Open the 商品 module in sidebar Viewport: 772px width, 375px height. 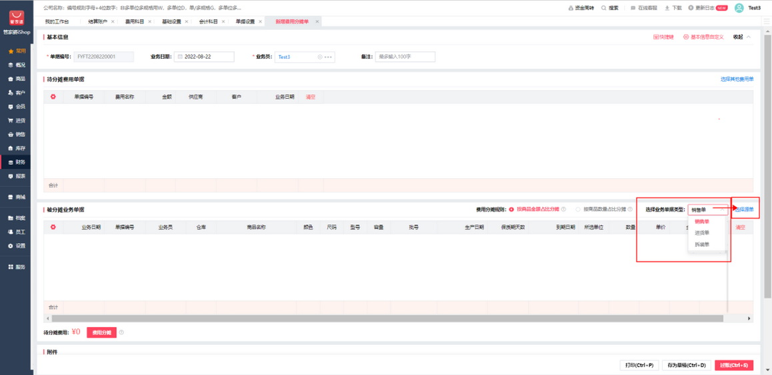(x=17, y=79)
